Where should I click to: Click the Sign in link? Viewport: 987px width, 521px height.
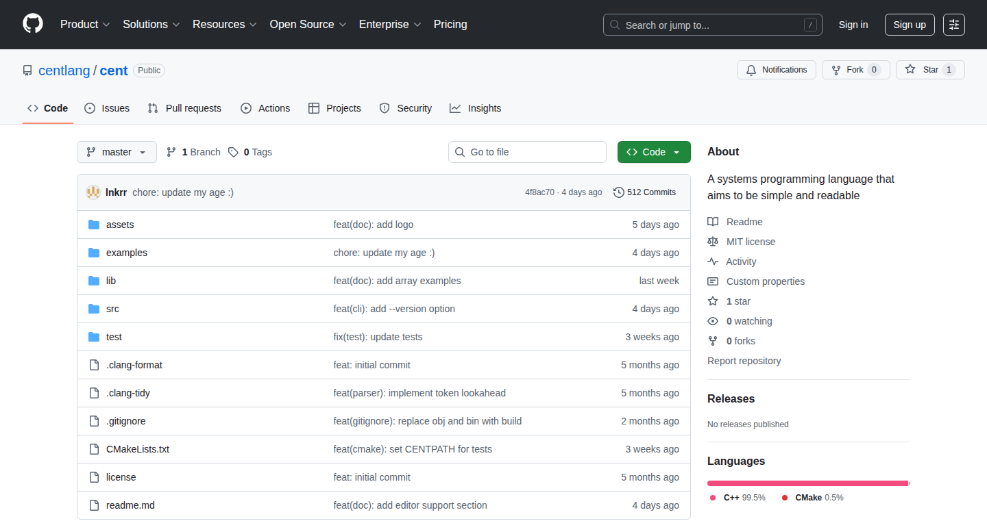tap(853, 25)
